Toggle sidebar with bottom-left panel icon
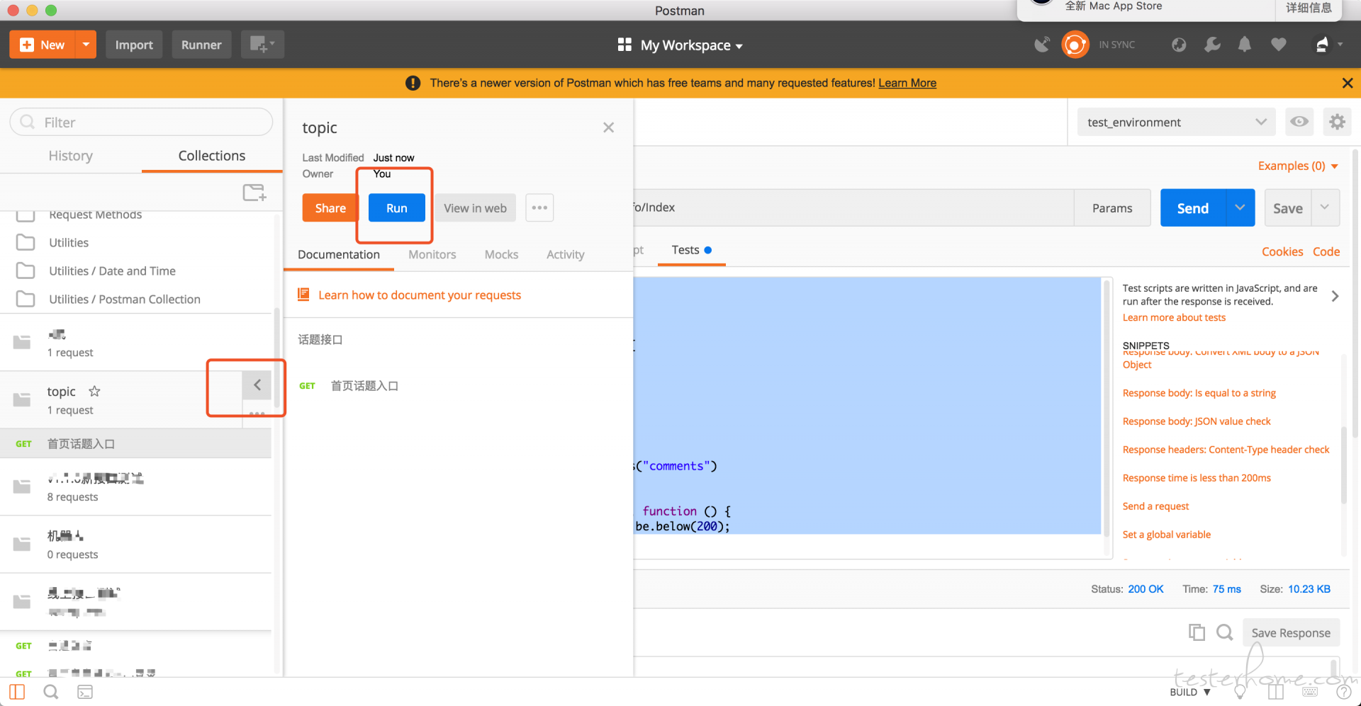The height and width of the screenshot is (706, 1361). [17, 692]
